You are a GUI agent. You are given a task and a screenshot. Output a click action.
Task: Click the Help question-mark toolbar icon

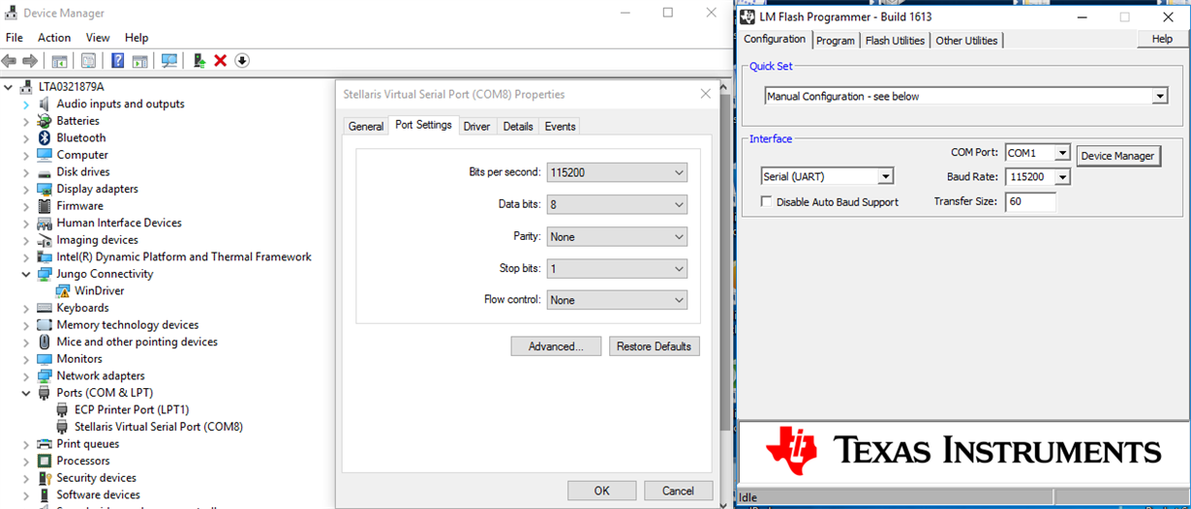tap(117, 60)
